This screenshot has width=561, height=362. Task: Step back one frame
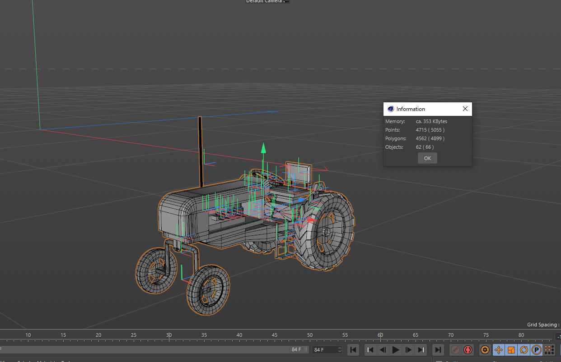pos(383,350)
